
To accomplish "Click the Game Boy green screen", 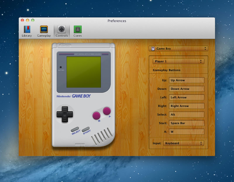I will click(84, 72).
